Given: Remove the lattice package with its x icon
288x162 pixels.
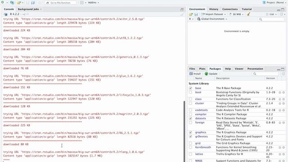Looking at the screenshot, I should coord(283,154).
